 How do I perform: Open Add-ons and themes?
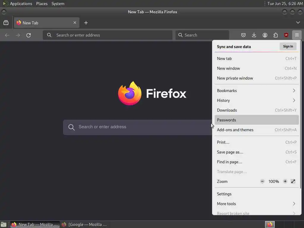257,130
